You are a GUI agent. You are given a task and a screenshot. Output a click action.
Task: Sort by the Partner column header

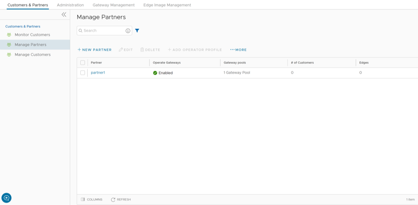point(96,63)
